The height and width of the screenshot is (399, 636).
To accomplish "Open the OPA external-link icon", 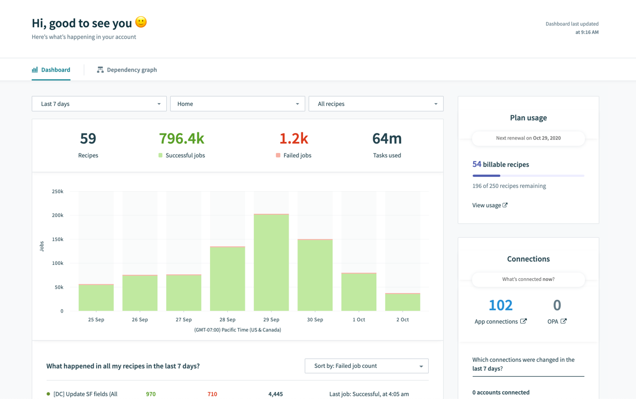I will pos(565,321).
